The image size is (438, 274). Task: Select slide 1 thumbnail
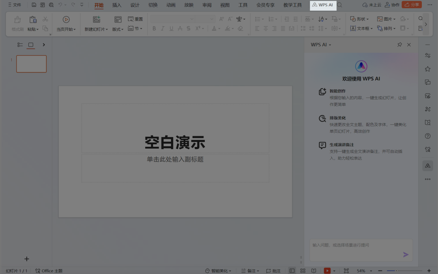(x=31, y=64)
